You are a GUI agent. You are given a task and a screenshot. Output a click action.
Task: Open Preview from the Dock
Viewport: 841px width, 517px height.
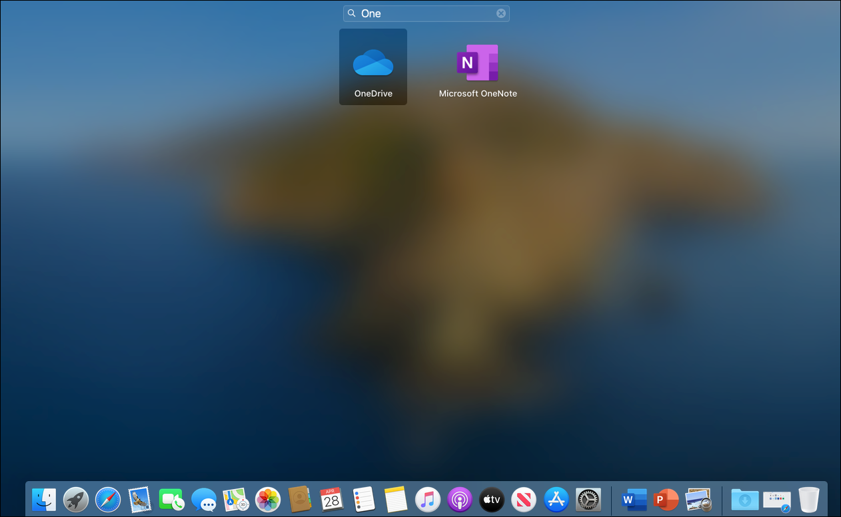tap(698, 498)
